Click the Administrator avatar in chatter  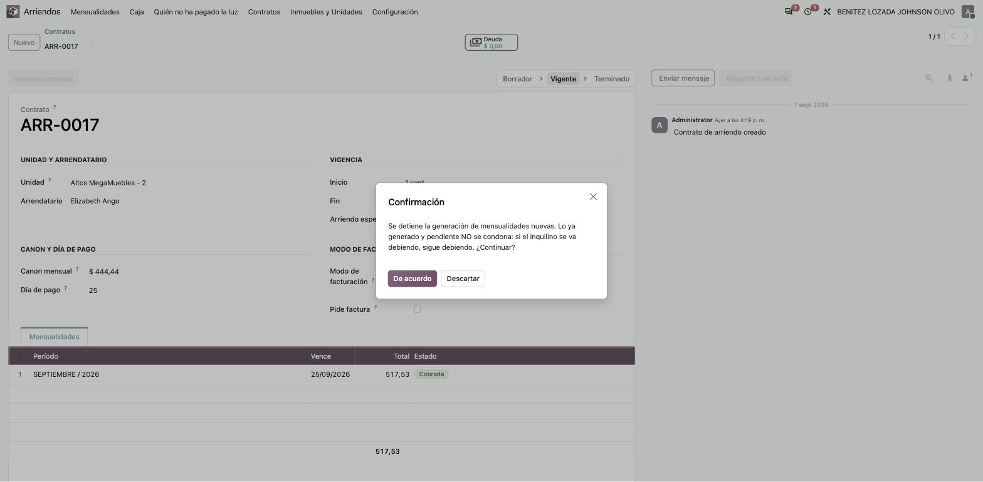[x=660, y=125]
